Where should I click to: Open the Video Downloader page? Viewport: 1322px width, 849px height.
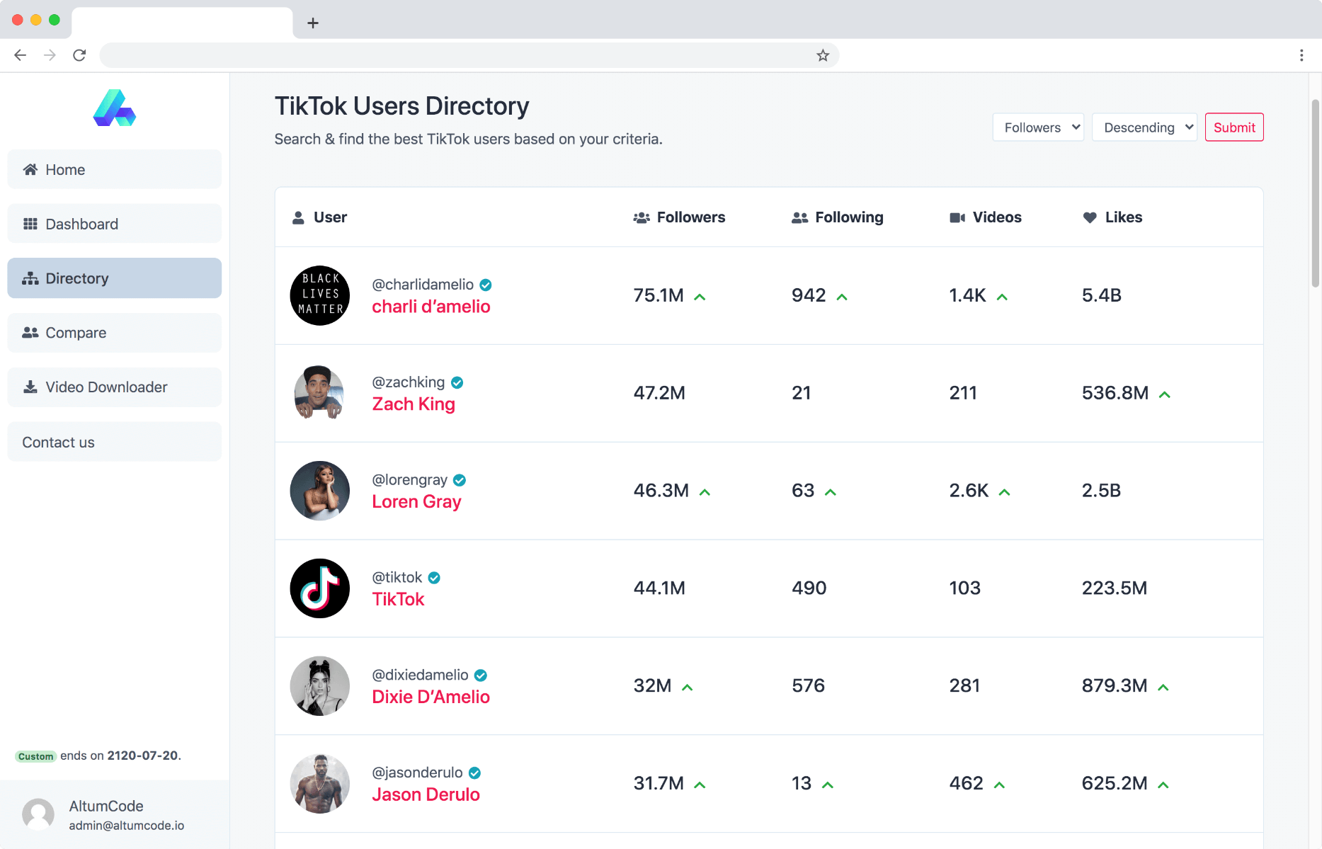click(114, 387)
